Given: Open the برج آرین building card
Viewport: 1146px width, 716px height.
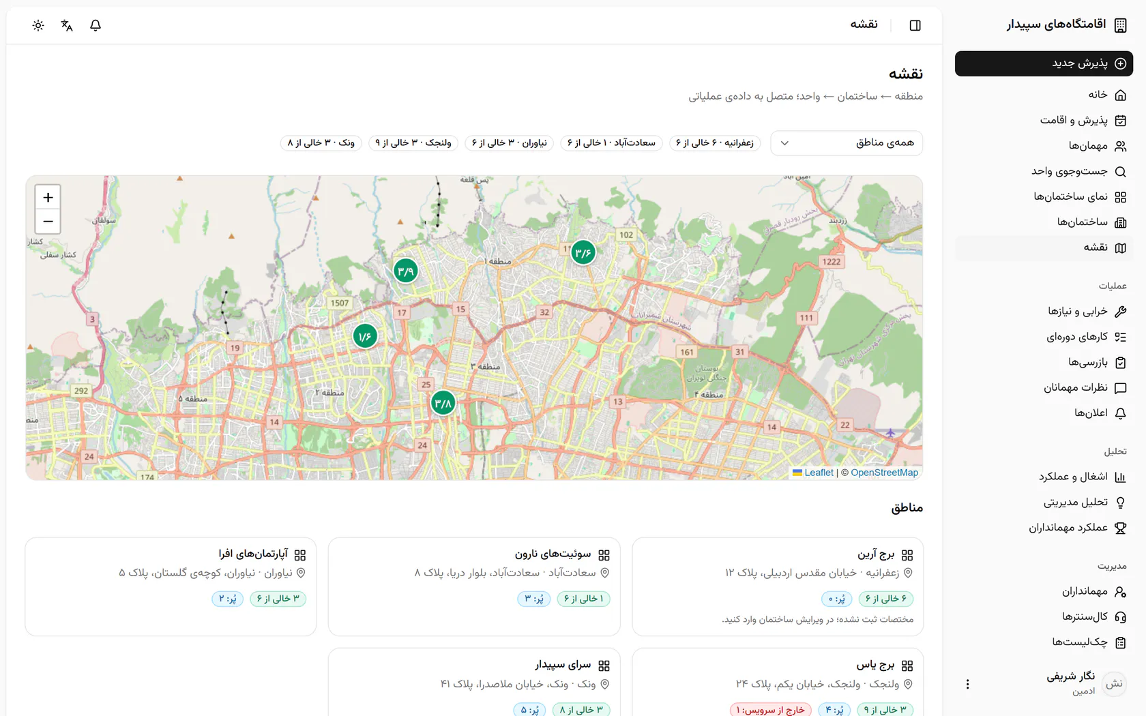Looking at the screenshot, I should [x=778, y=586].
